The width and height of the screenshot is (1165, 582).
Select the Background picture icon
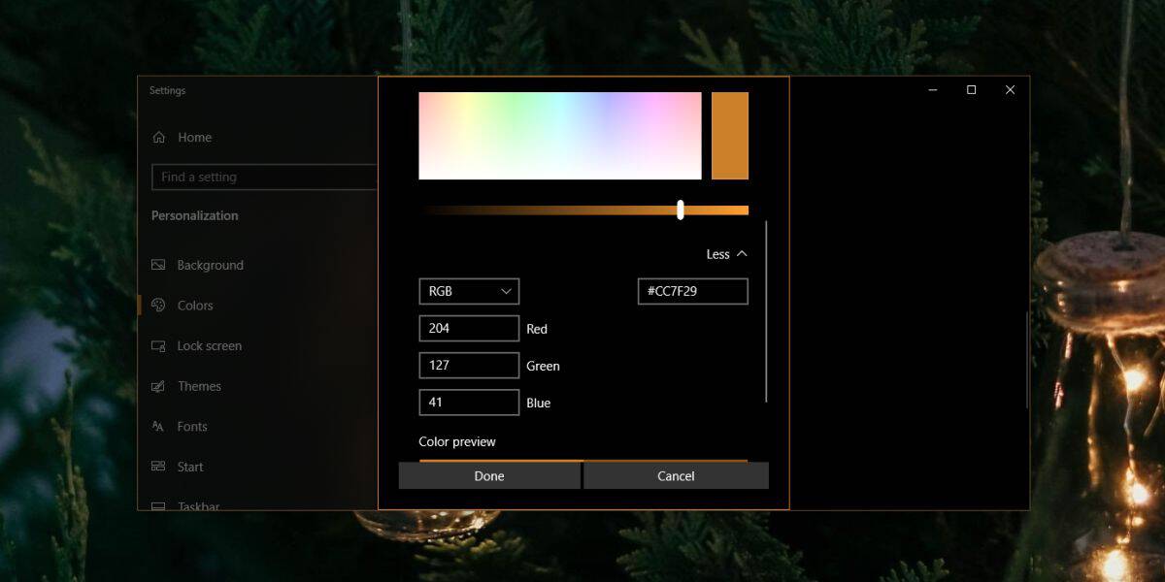(x=158, y=265)
